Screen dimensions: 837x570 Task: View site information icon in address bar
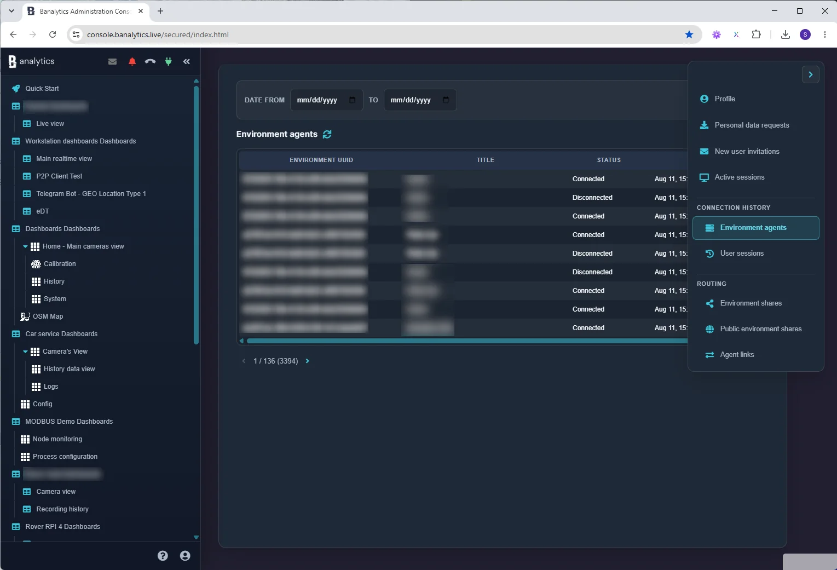point(76,34)
